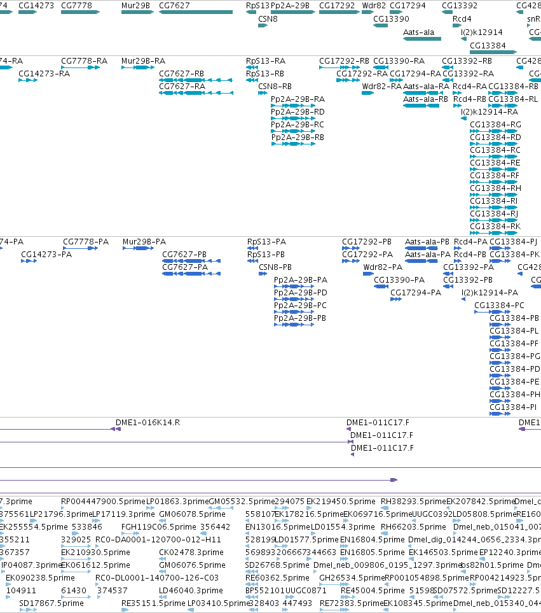Select EST EK090238.5prime label
This screenshot has height=613, width=541.
coord(40,577)
